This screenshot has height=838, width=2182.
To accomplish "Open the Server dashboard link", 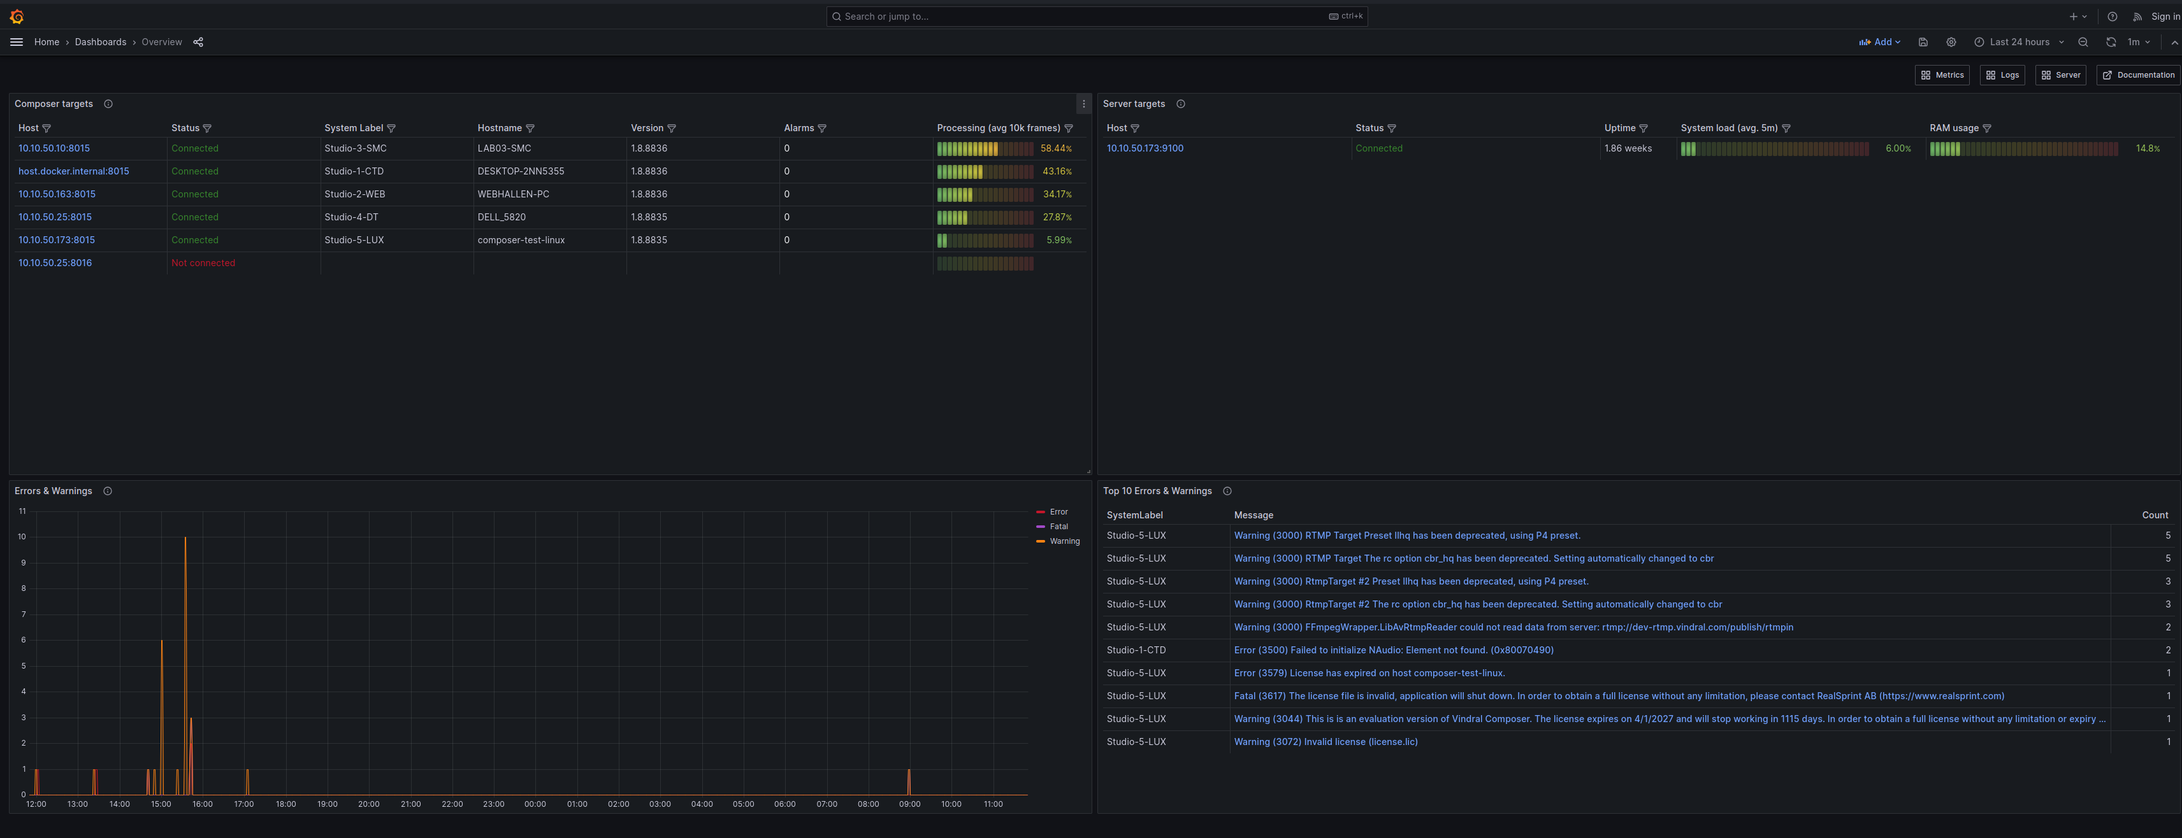I will pyautogui.click(x=2060, y=75).
